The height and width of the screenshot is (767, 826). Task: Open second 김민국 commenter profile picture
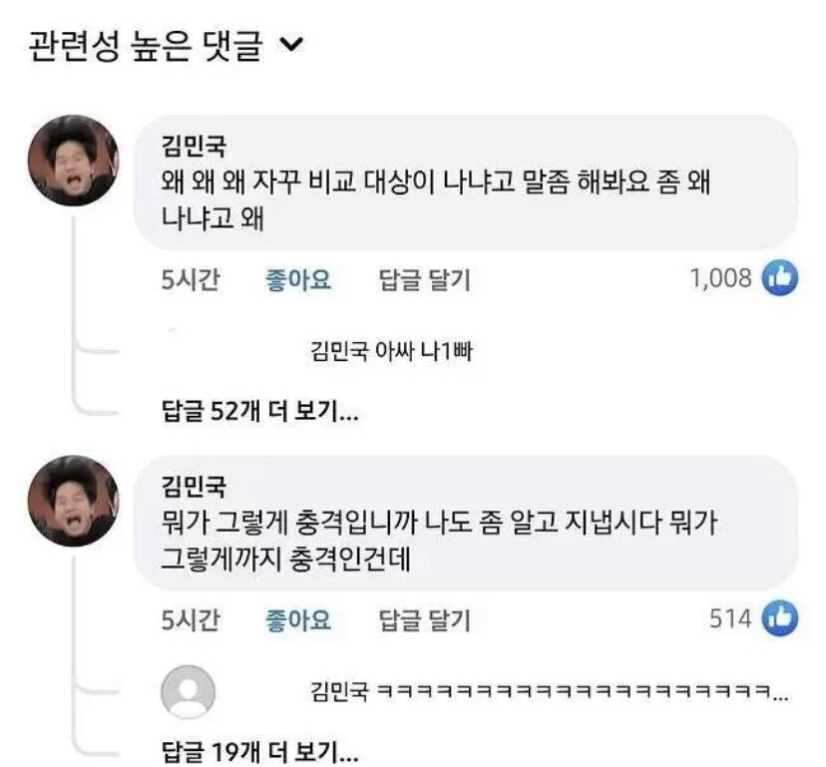73,501
